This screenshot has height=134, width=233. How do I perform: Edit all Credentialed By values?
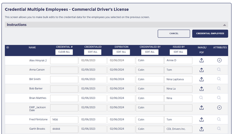(150, 52)
